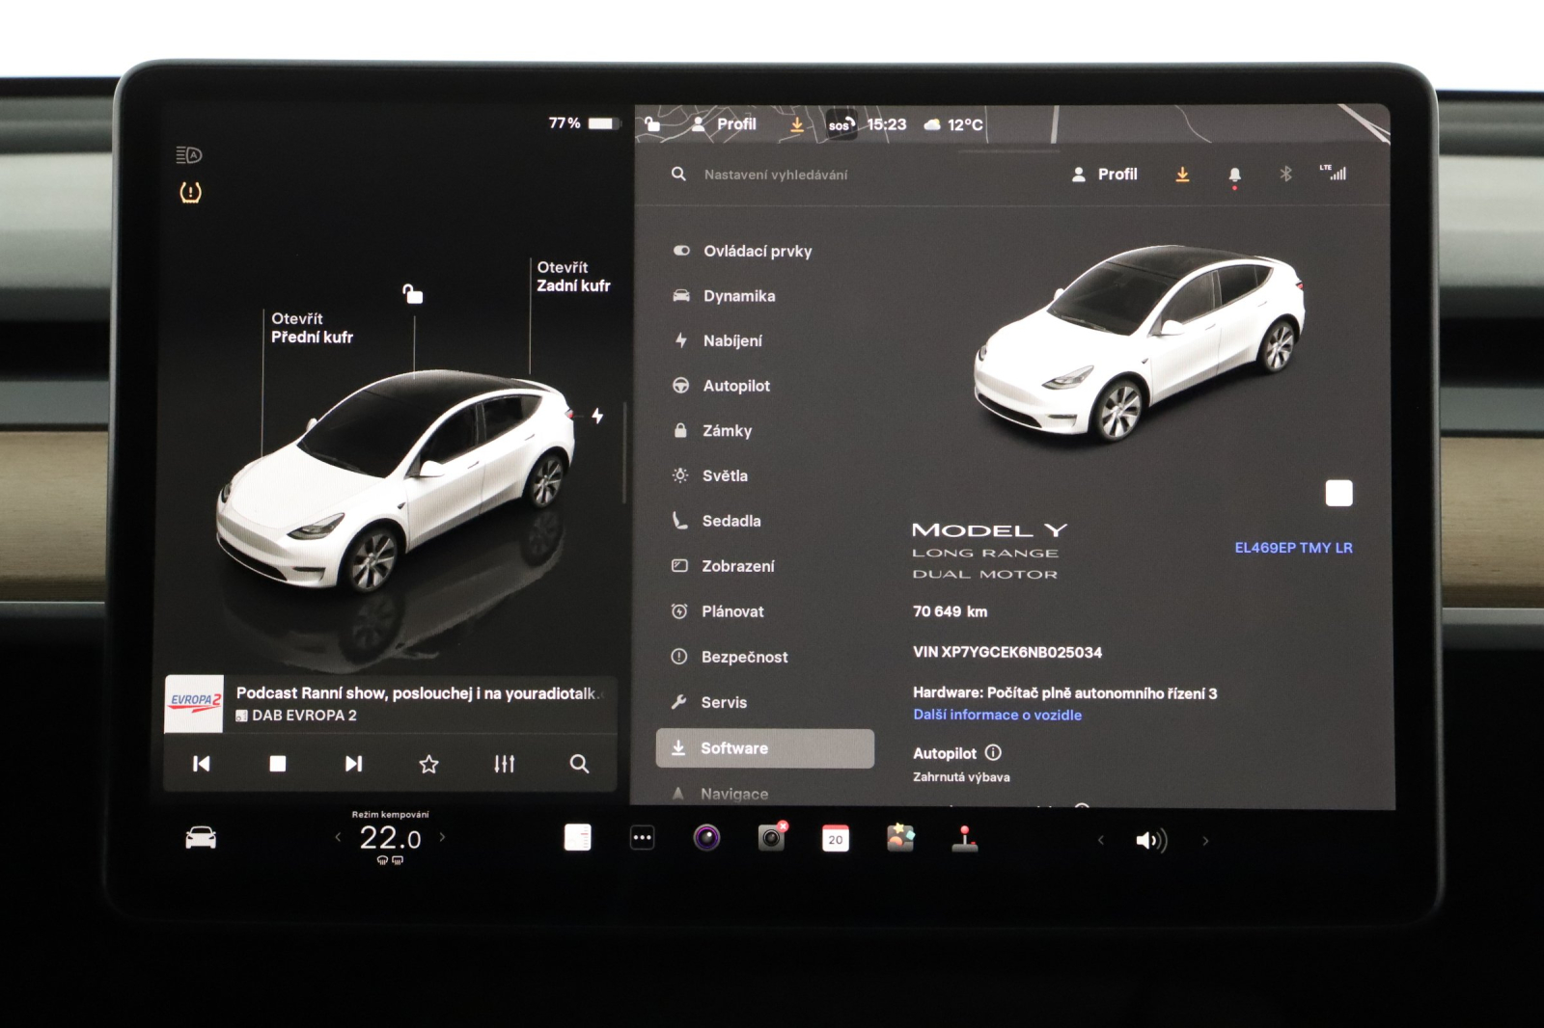Image resolution: width=1544 pixels, height=1028 pixels.
Task: Favorite DAB EVROPA 2 with the star
Action: pos(427,764)
